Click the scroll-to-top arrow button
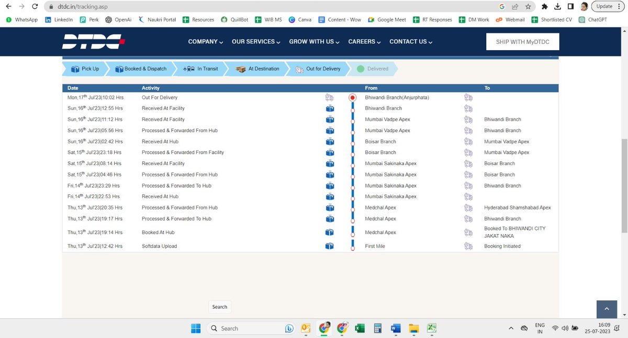The height and width of the screenshot is (338, 628). [x=607, y=309]
